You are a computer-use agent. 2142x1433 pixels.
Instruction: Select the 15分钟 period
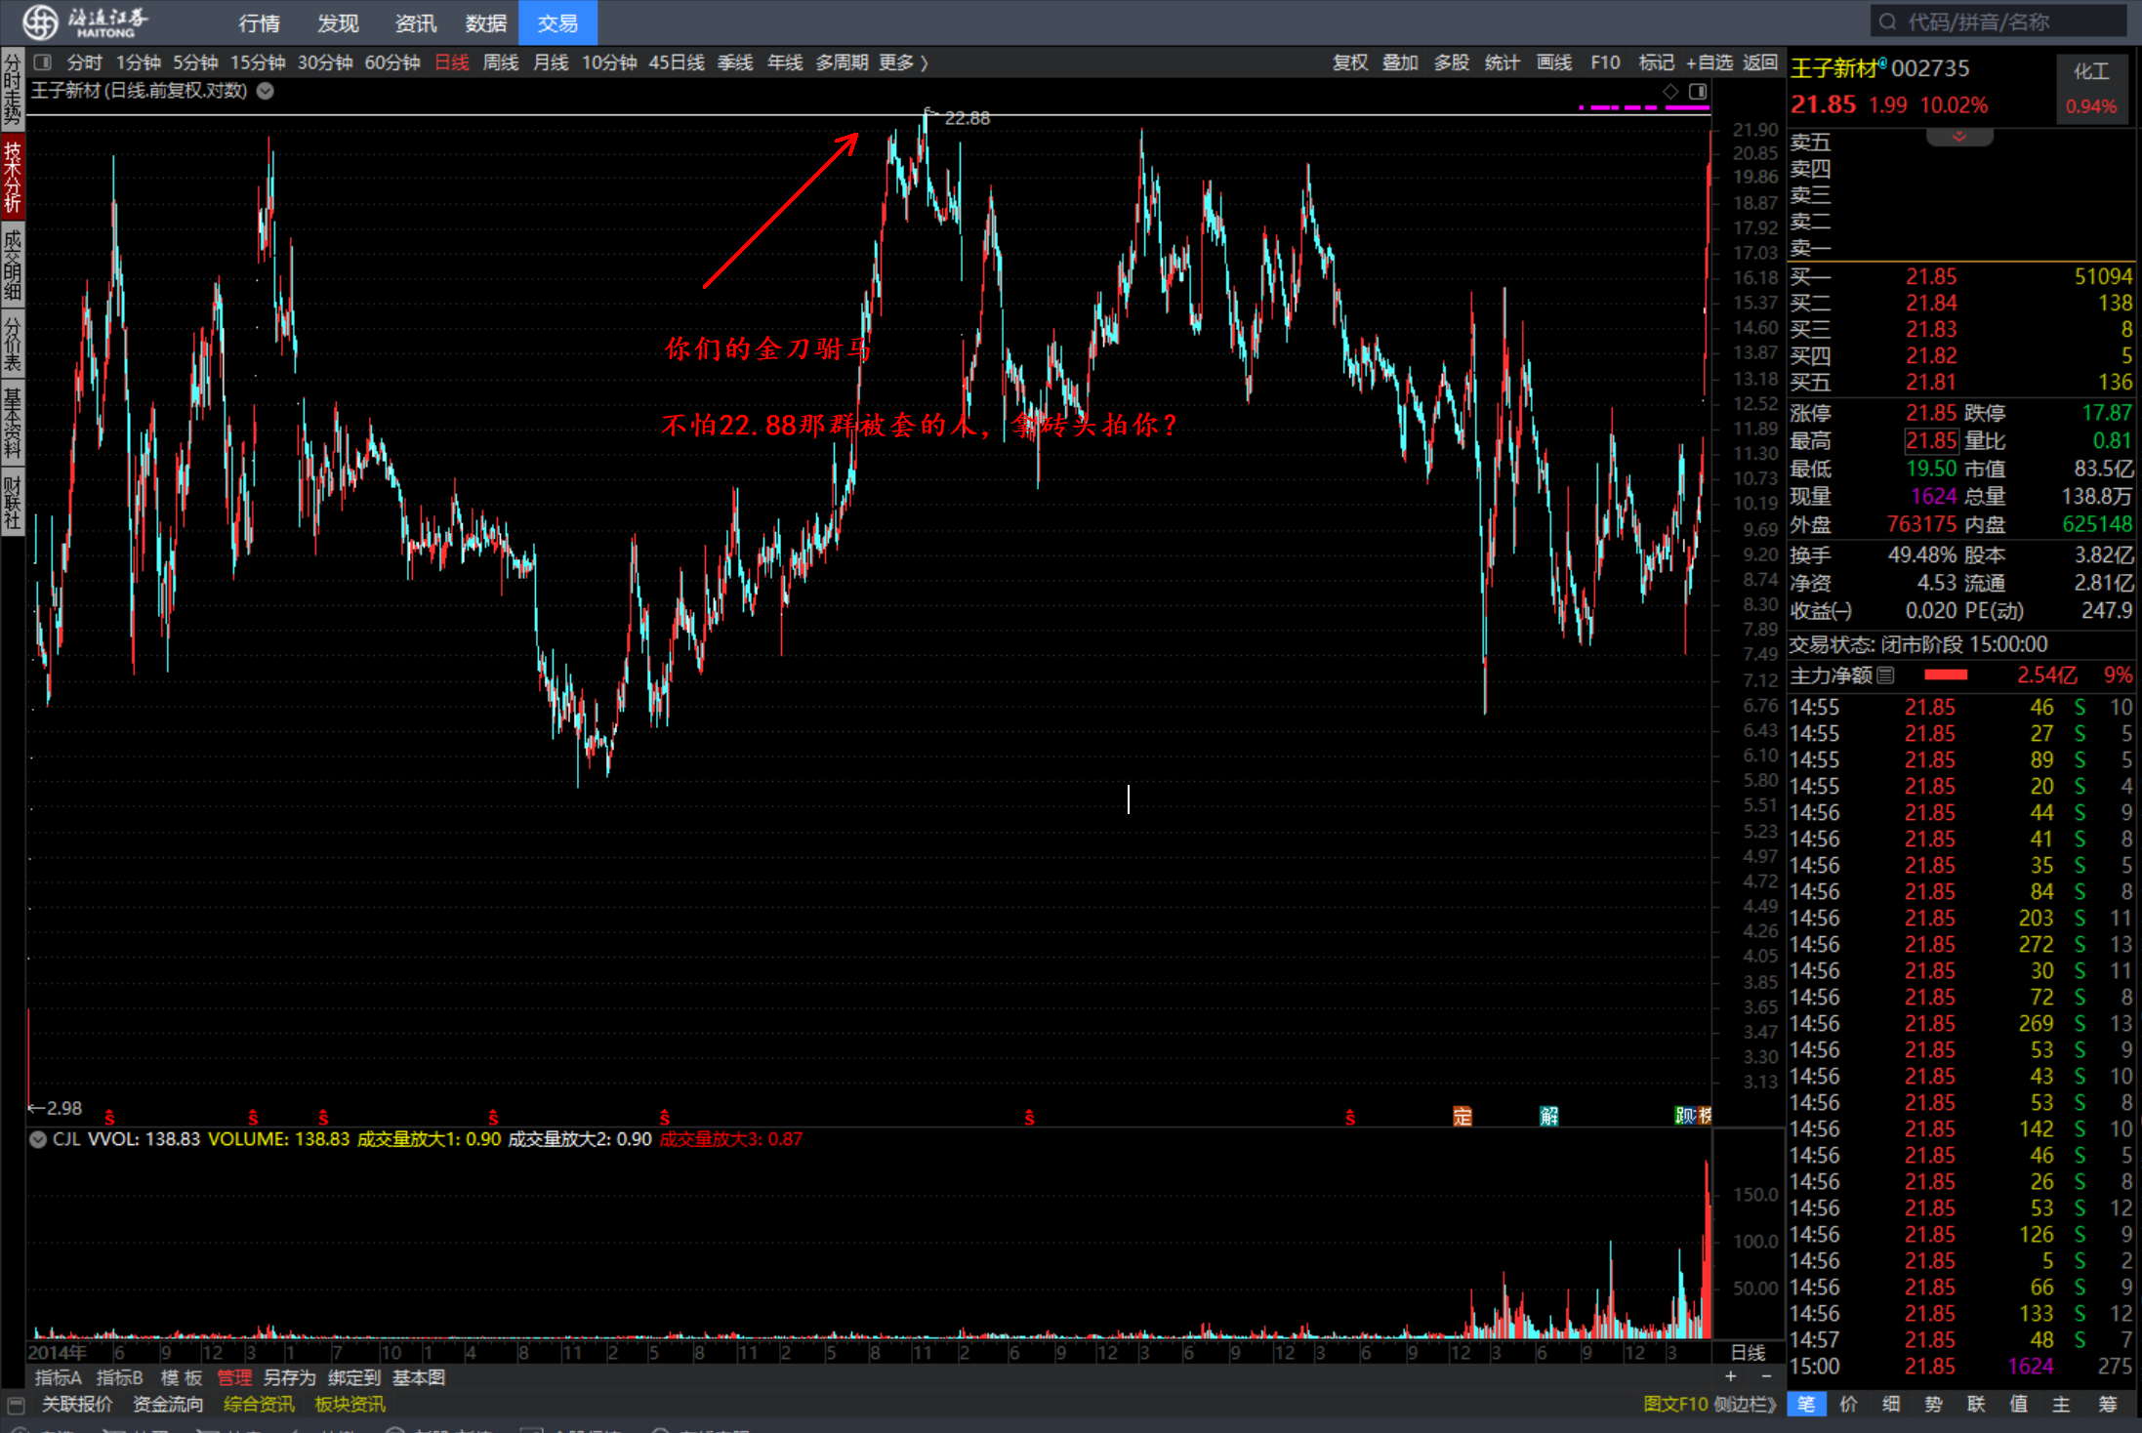258,62
